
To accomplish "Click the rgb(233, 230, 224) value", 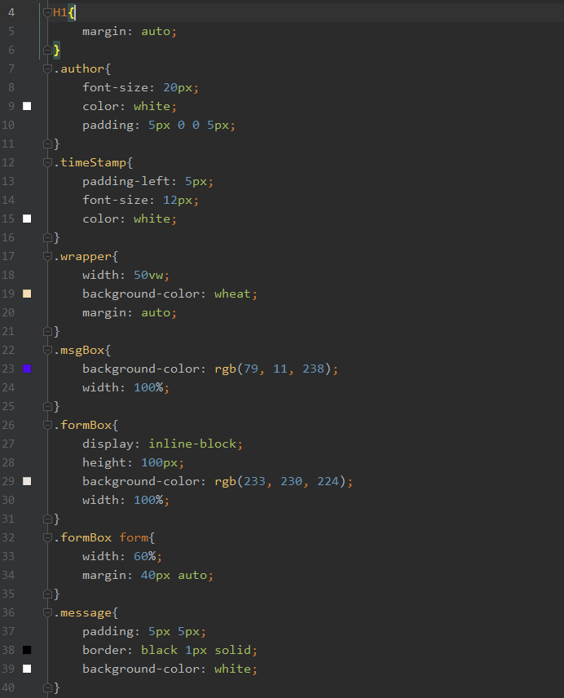I will point(280,482).
